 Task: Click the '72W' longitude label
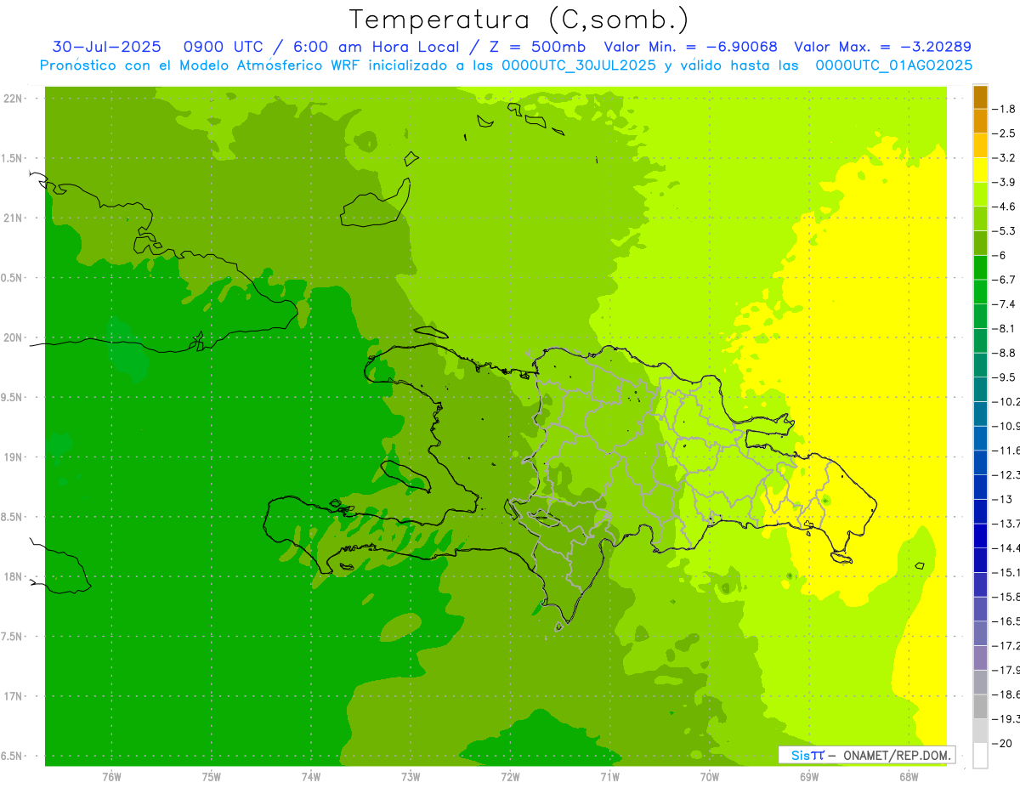tap(510, 776)
